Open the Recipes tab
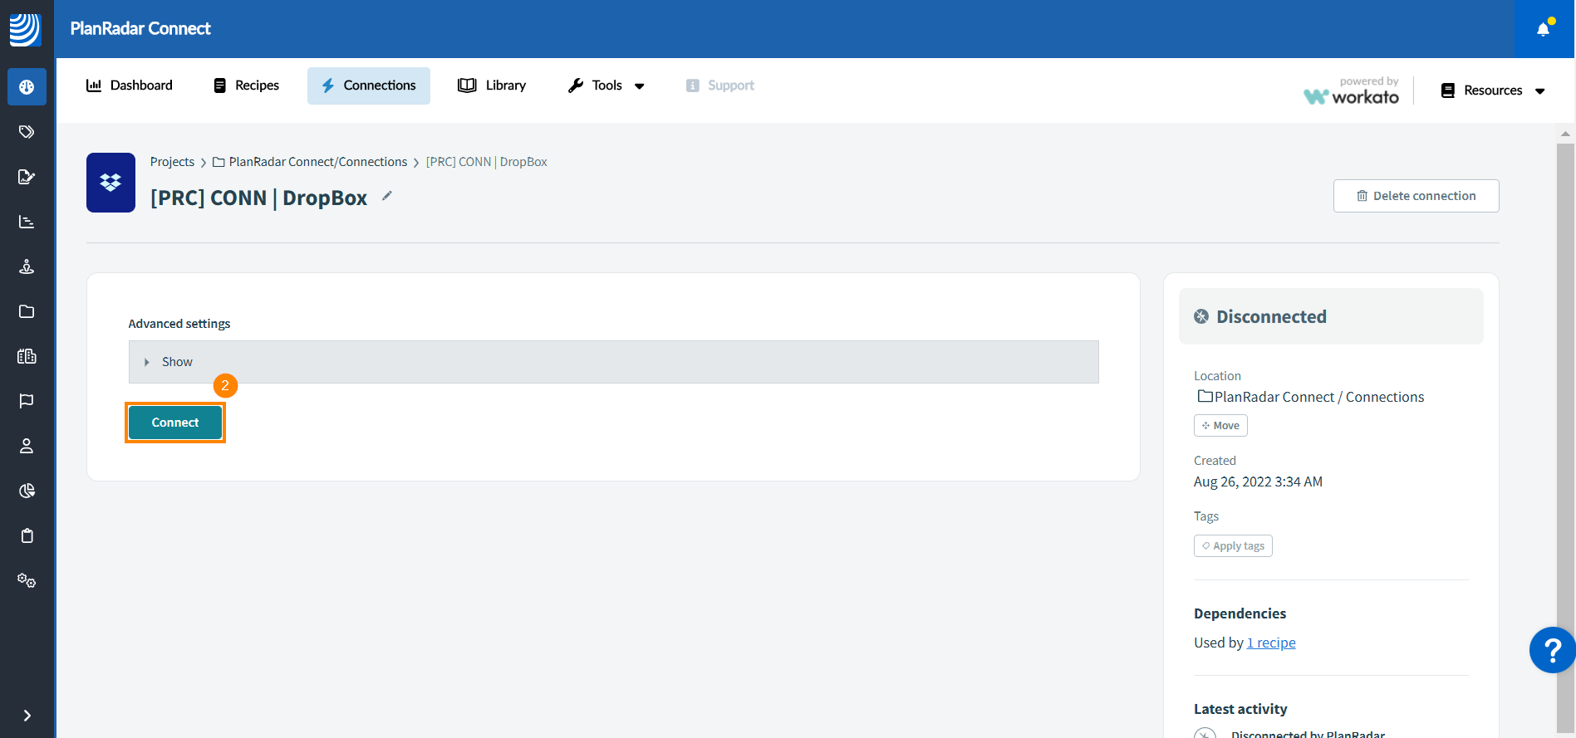Image resolution: width=1576 pixels, height=738 pixels. pos(246,86)
